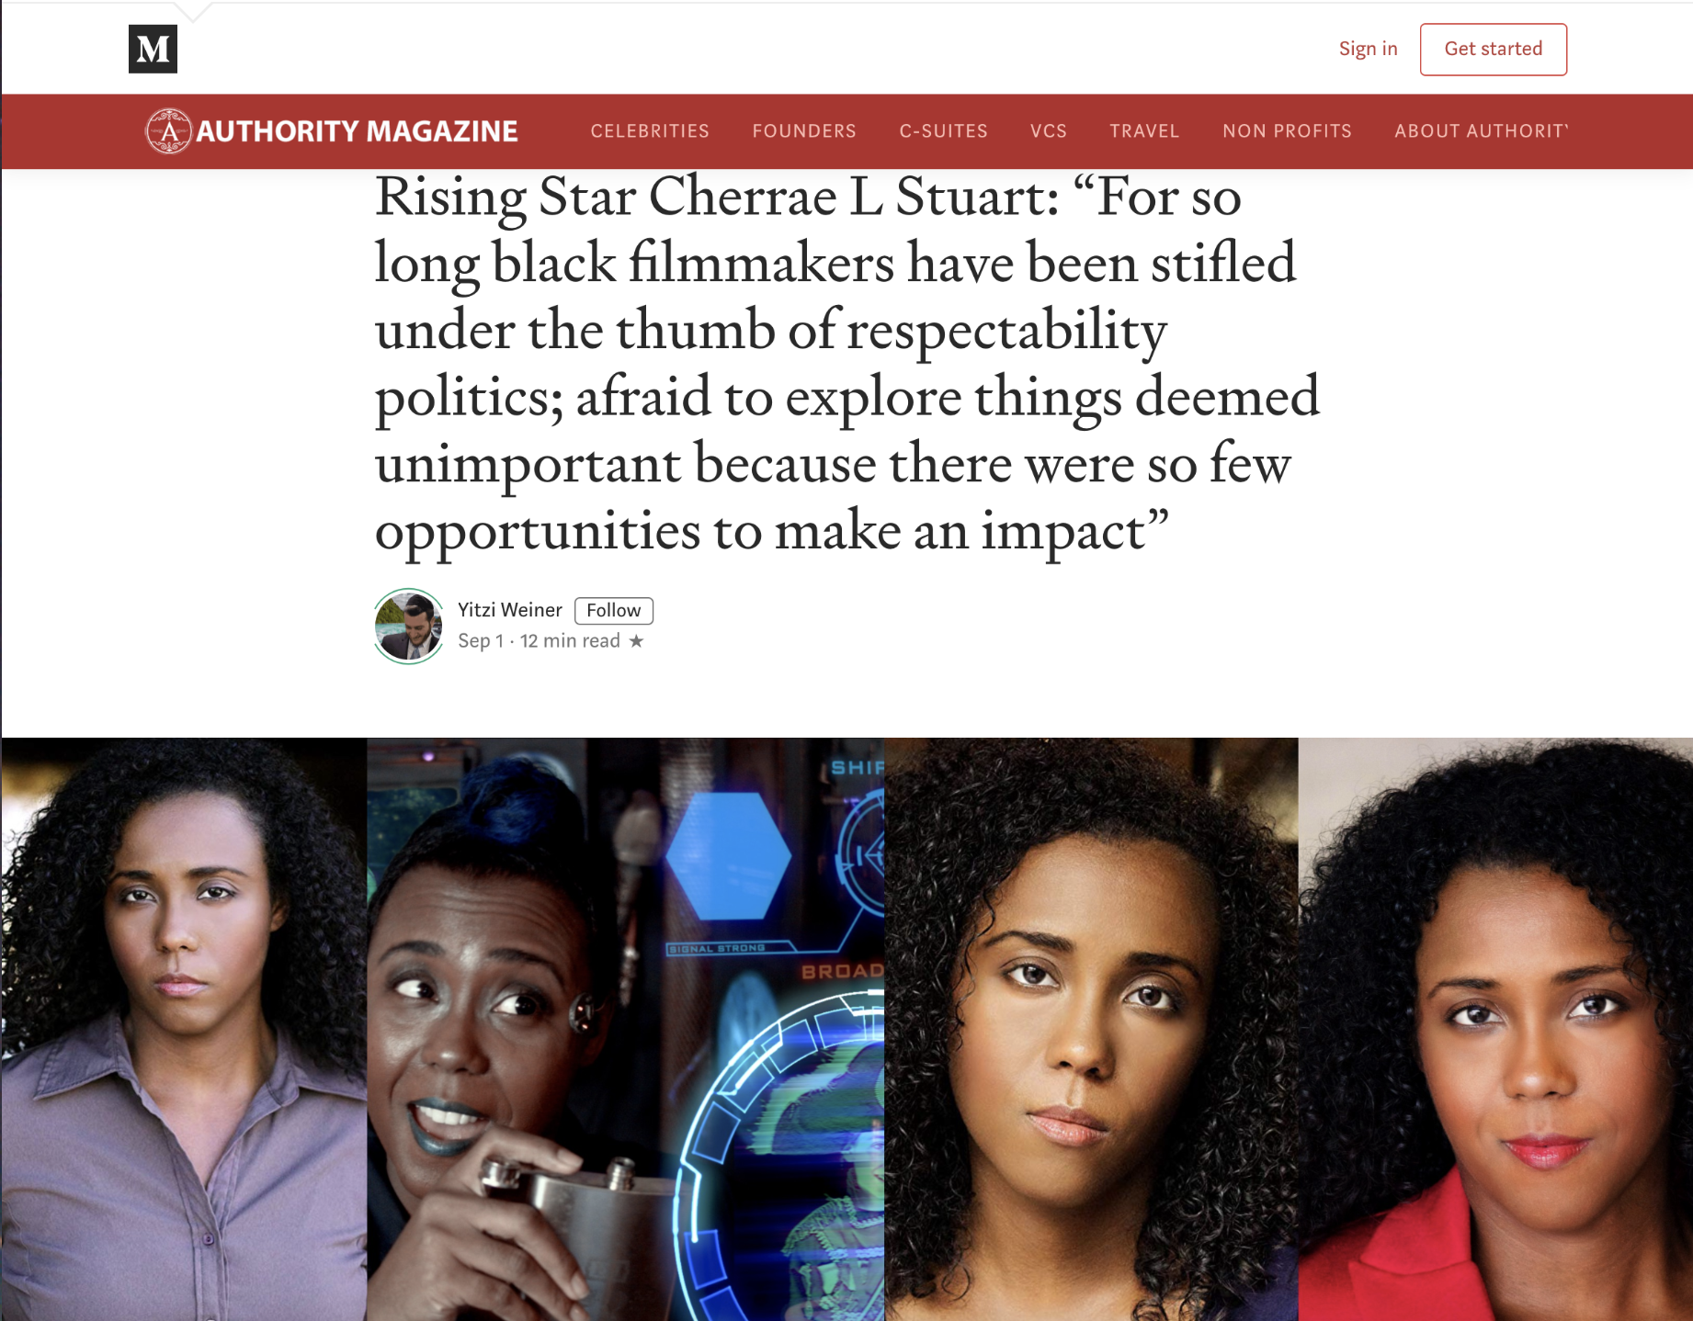Click the Get started button

pos(1493,50)
